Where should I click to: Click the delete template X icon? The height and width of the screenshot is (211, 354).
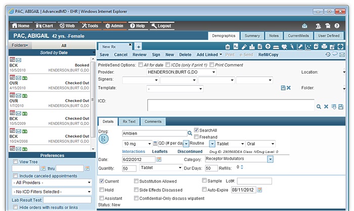(289, 88)
